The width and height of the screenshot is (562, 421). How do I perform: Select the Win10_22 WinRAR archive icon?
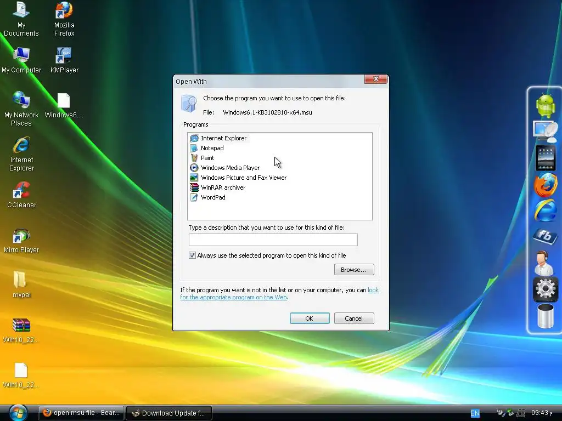click(21, 330)
